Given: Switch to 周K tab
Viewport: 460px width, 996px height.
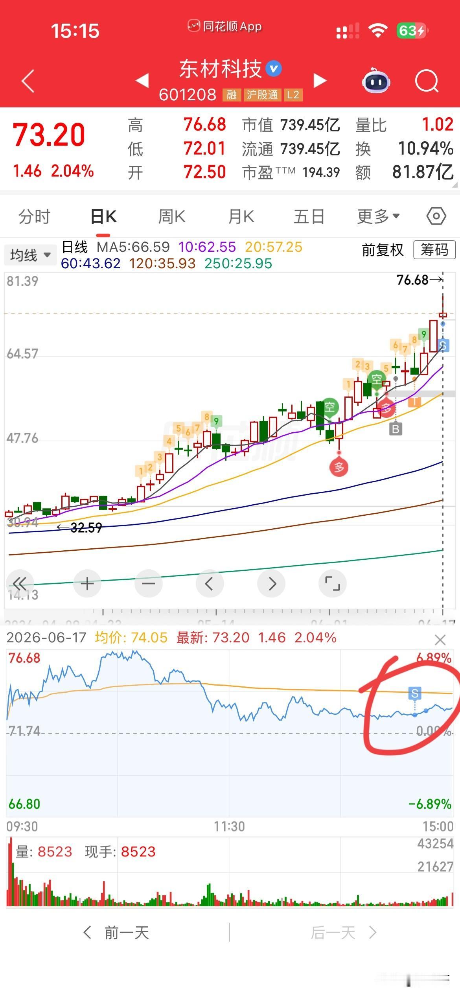Looking at the screenshot, I should [172, 217].
